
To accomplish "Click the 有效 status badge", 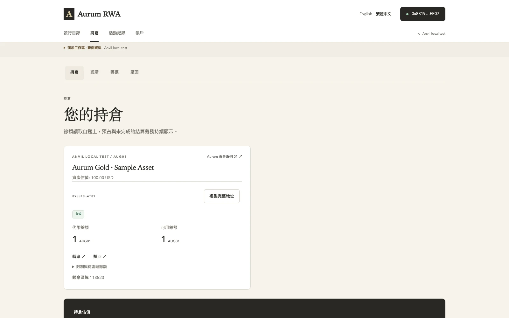I will pyautogui.click(x=78, y=214).
